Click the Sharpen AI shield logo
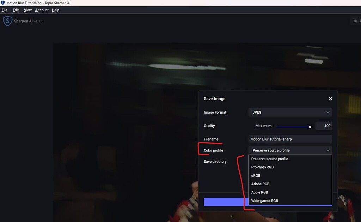This screenshot has height=222, width=361. [7, 21]
